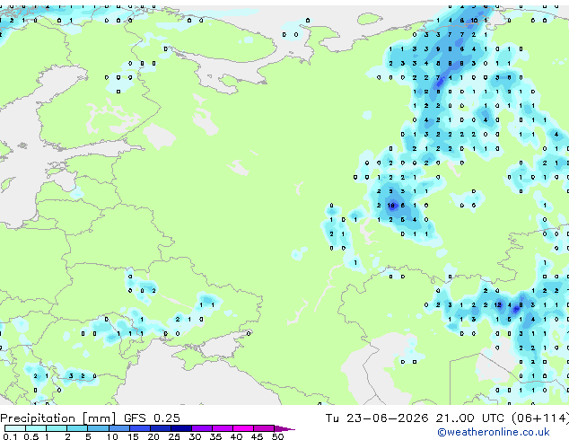Viewport: 569px width, 440px height.
Task: Select the 30–35 mm purple legend swatch
Action: (202, 428)
